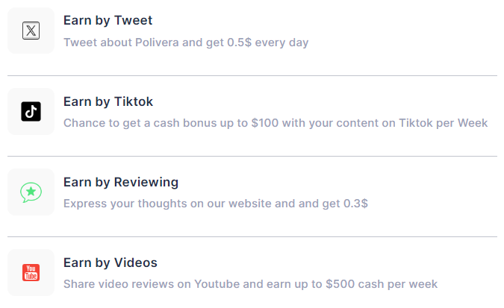Open the Earn by Tweet heading
Image resolution: width=504 pixels, height=308 pixels.
(x=108, y=21)
